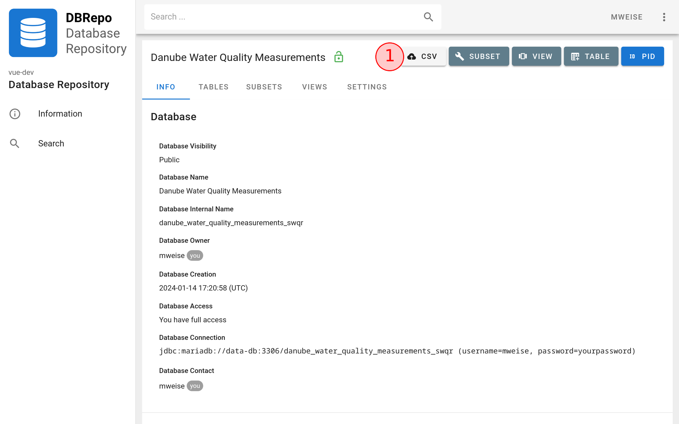This screenshot has width=679, height=424.
Task: Open Search in the sidebar
Action: click(68, 143)
